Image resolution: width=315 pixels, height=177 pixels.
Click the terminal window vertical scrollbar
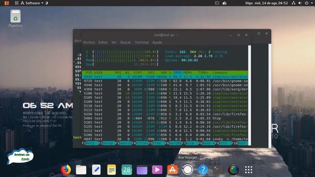coord(250,95)
